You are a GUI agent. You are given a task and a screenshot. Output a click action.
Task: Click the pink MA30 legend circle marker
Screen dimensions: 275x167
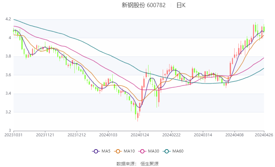coord(142,151)
